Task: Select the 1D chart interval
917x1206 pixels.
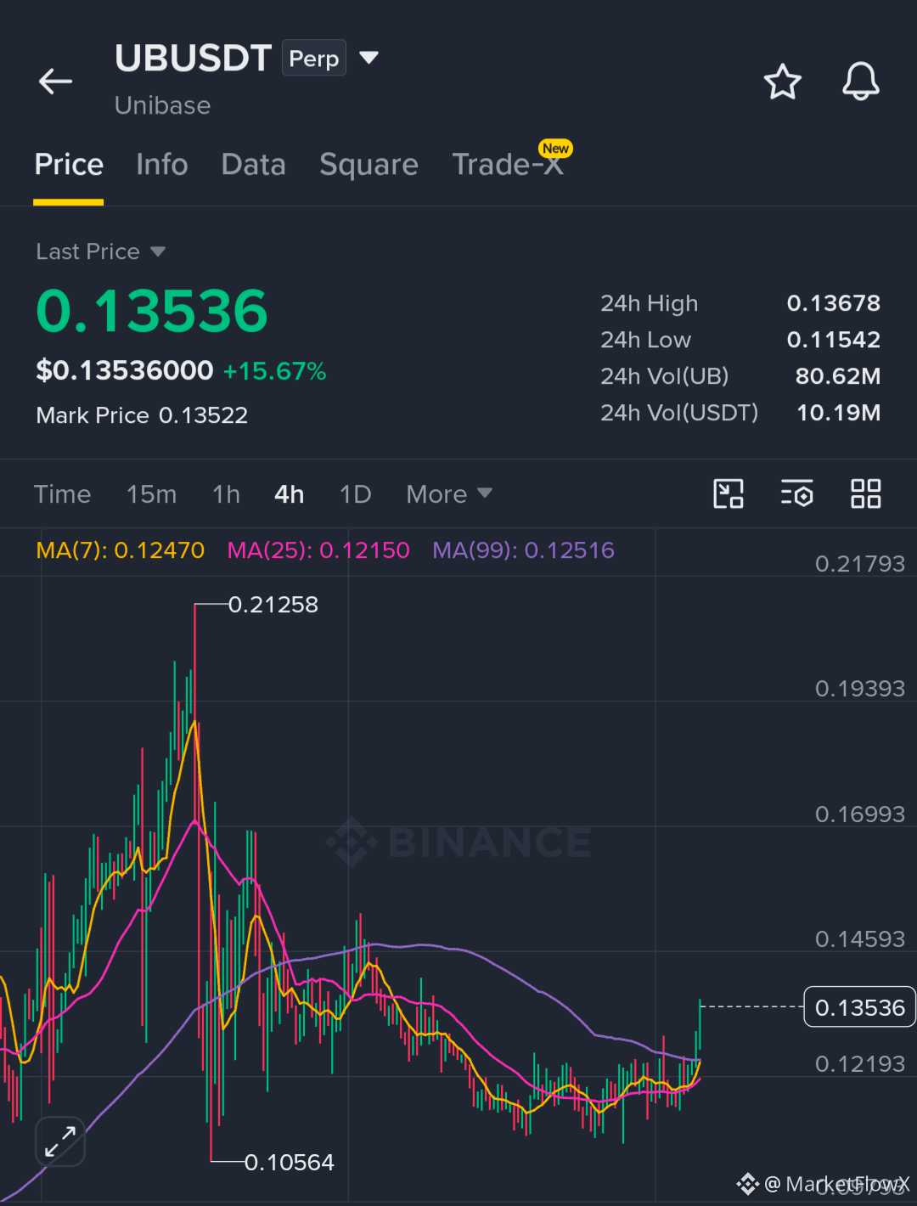Action: [x=355, y=494]
